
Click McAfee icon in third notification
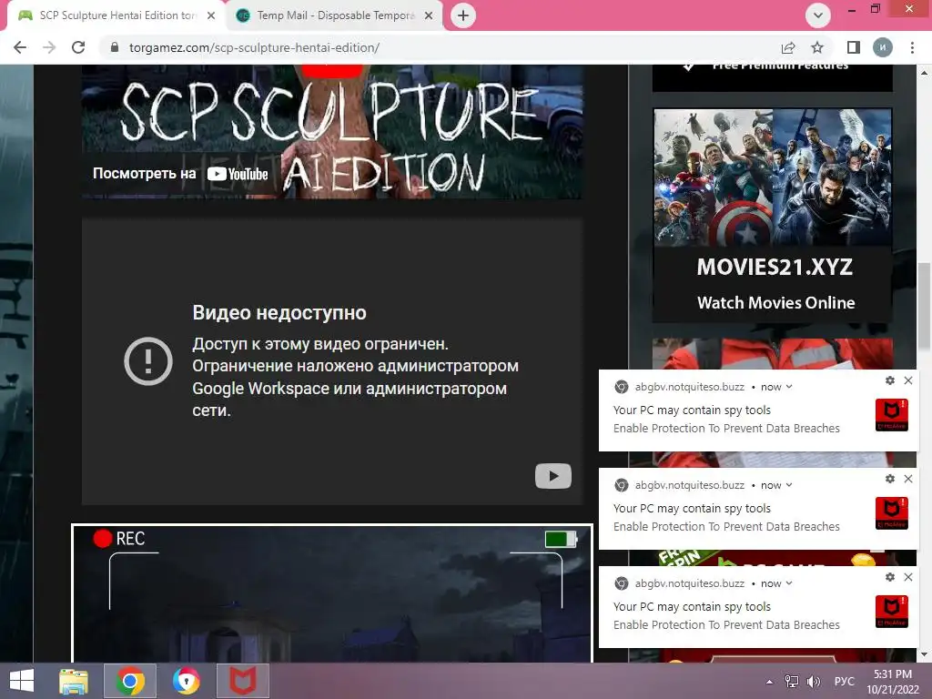892,611
